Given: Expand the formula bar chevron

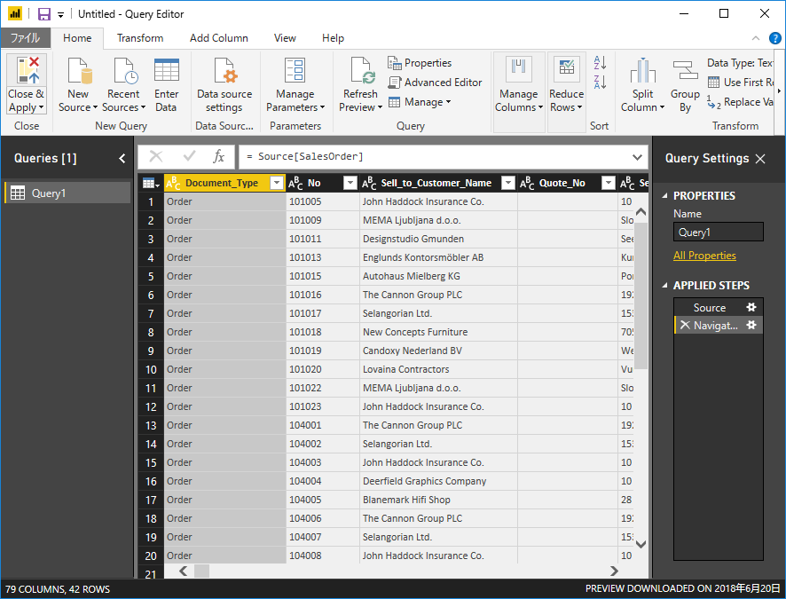Looking at the screenshot, I should (x=637, y=157).
